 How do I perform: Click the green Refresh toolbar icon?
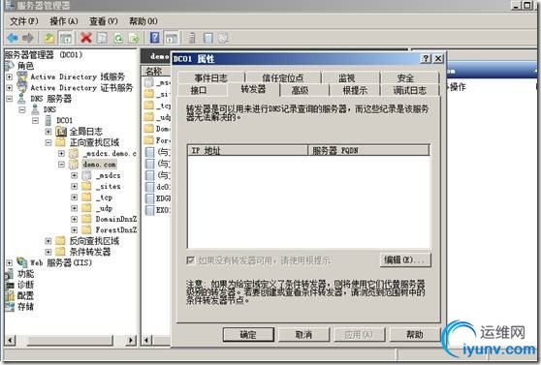pos(118,38)
